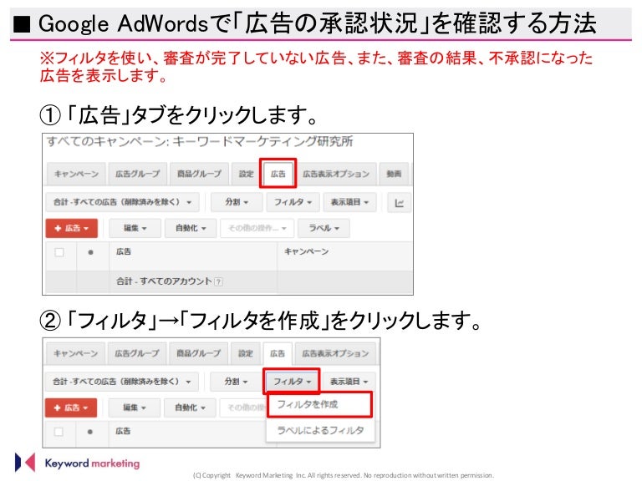Viewport: 642px width, 481px height.
Task: Click the highlighted フィルタ dropdown in lower screenshot
Action: [292, 382]
